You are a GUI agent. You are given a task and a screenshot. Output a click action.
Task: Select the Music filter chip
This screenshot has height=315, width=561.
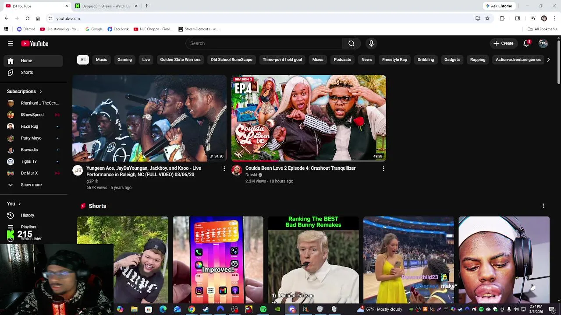point(101,59)
